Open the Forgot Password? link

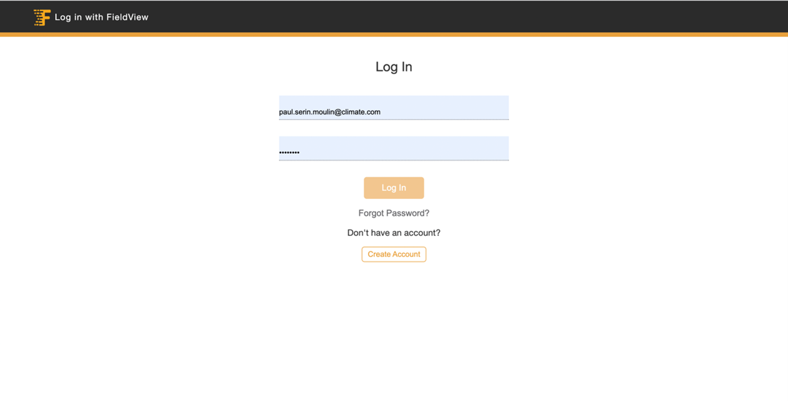pyautogui.click(x=394, y=213)
